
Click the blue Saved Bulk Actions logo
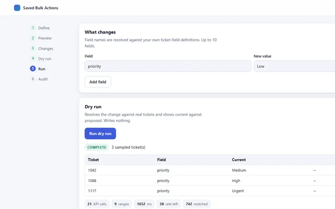pos(17,8)
